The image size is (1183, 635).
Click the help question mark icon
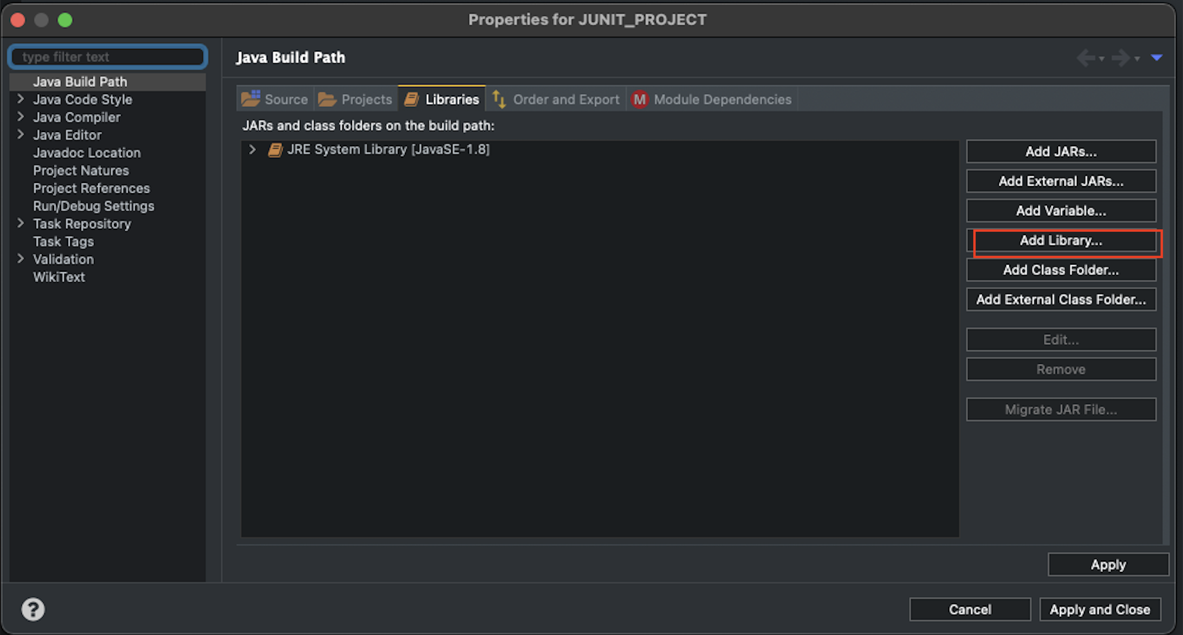click(x=33, y=609)
